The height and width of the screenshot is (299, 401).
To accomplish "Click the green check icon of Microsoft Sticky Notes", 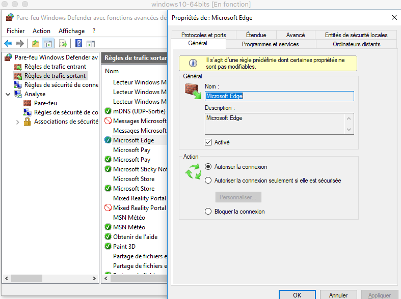I will coord(108,169).
